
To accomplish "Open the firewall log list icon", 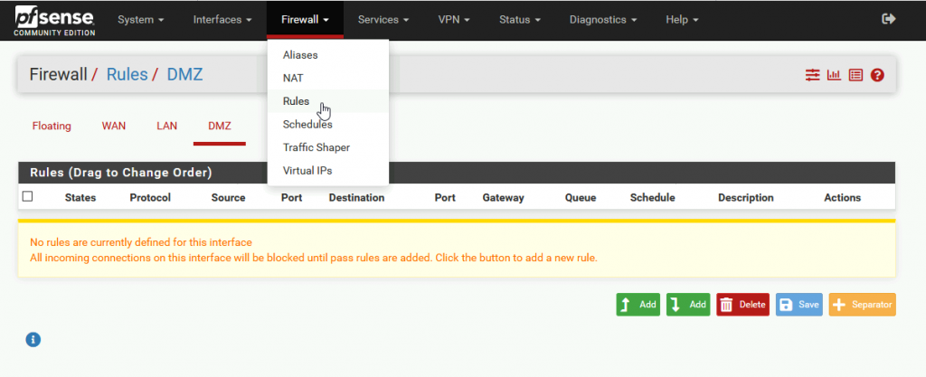I will click(x=855, y=75).
